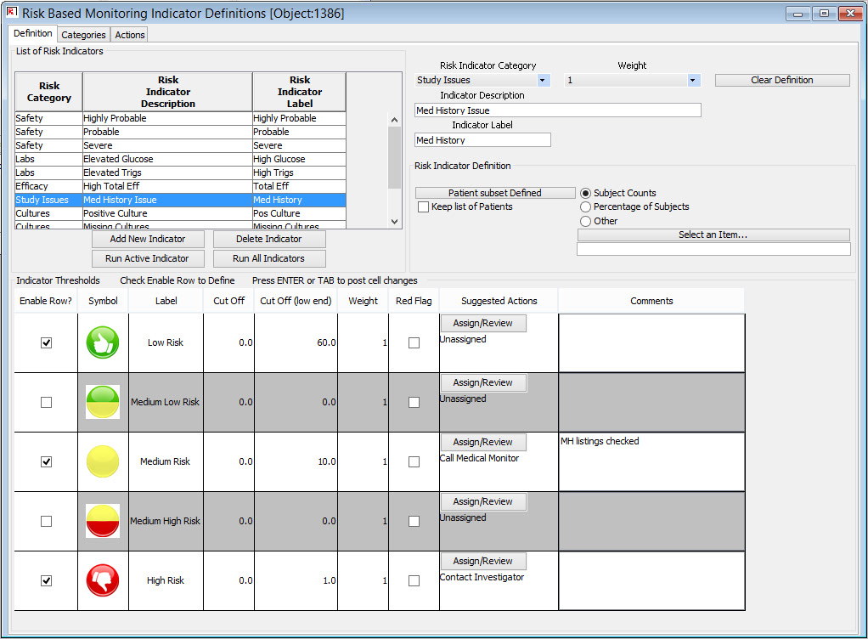The height and width of the screenshot is (639, 868).
Task: Open the Weight dropdown
Action: [692, 80]
